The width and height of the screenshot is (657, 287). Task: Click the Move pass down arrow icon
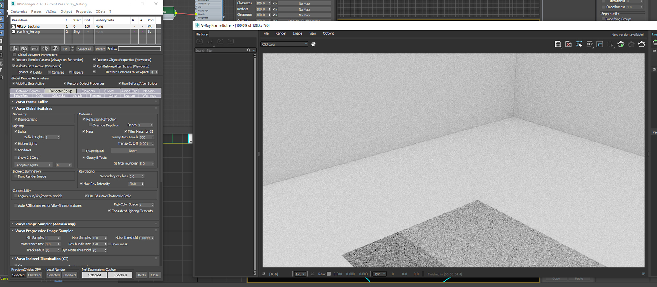coord(55,49)
